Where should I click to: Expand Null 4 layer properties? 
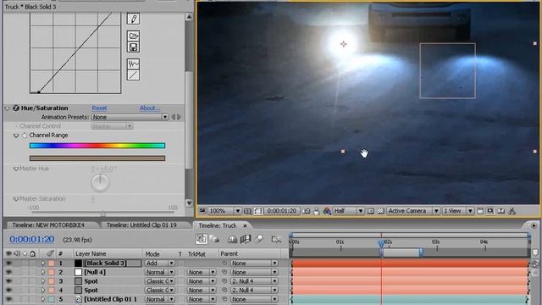coord(43,272)
